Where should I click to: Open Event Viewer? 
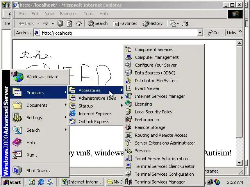164,88
